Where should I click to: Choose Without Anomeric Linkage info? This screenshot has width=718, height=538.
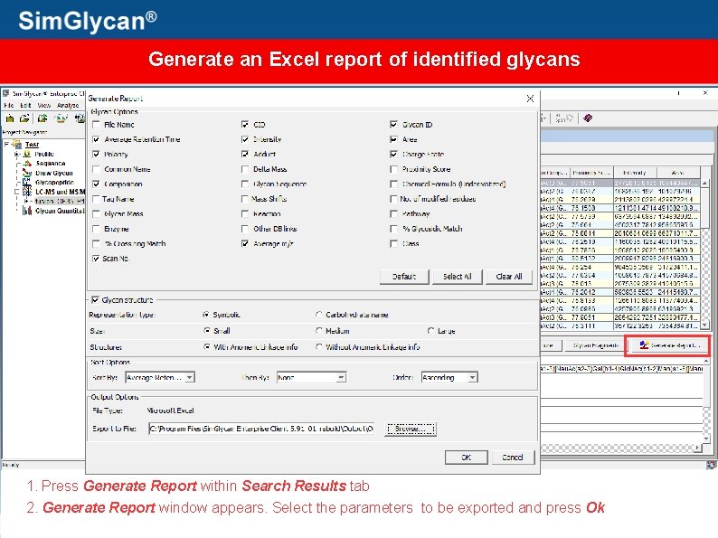[x=318, y=347]
